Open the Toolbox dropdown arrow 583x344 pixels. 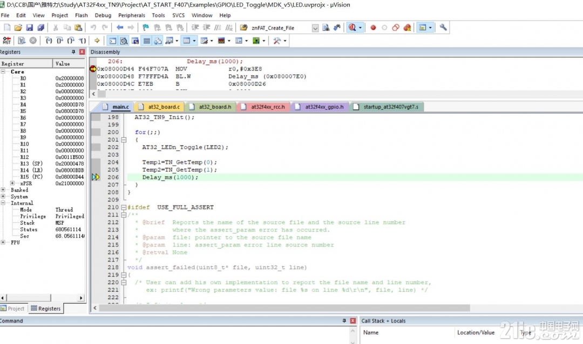pyautogui.click(x=285, y=41)
